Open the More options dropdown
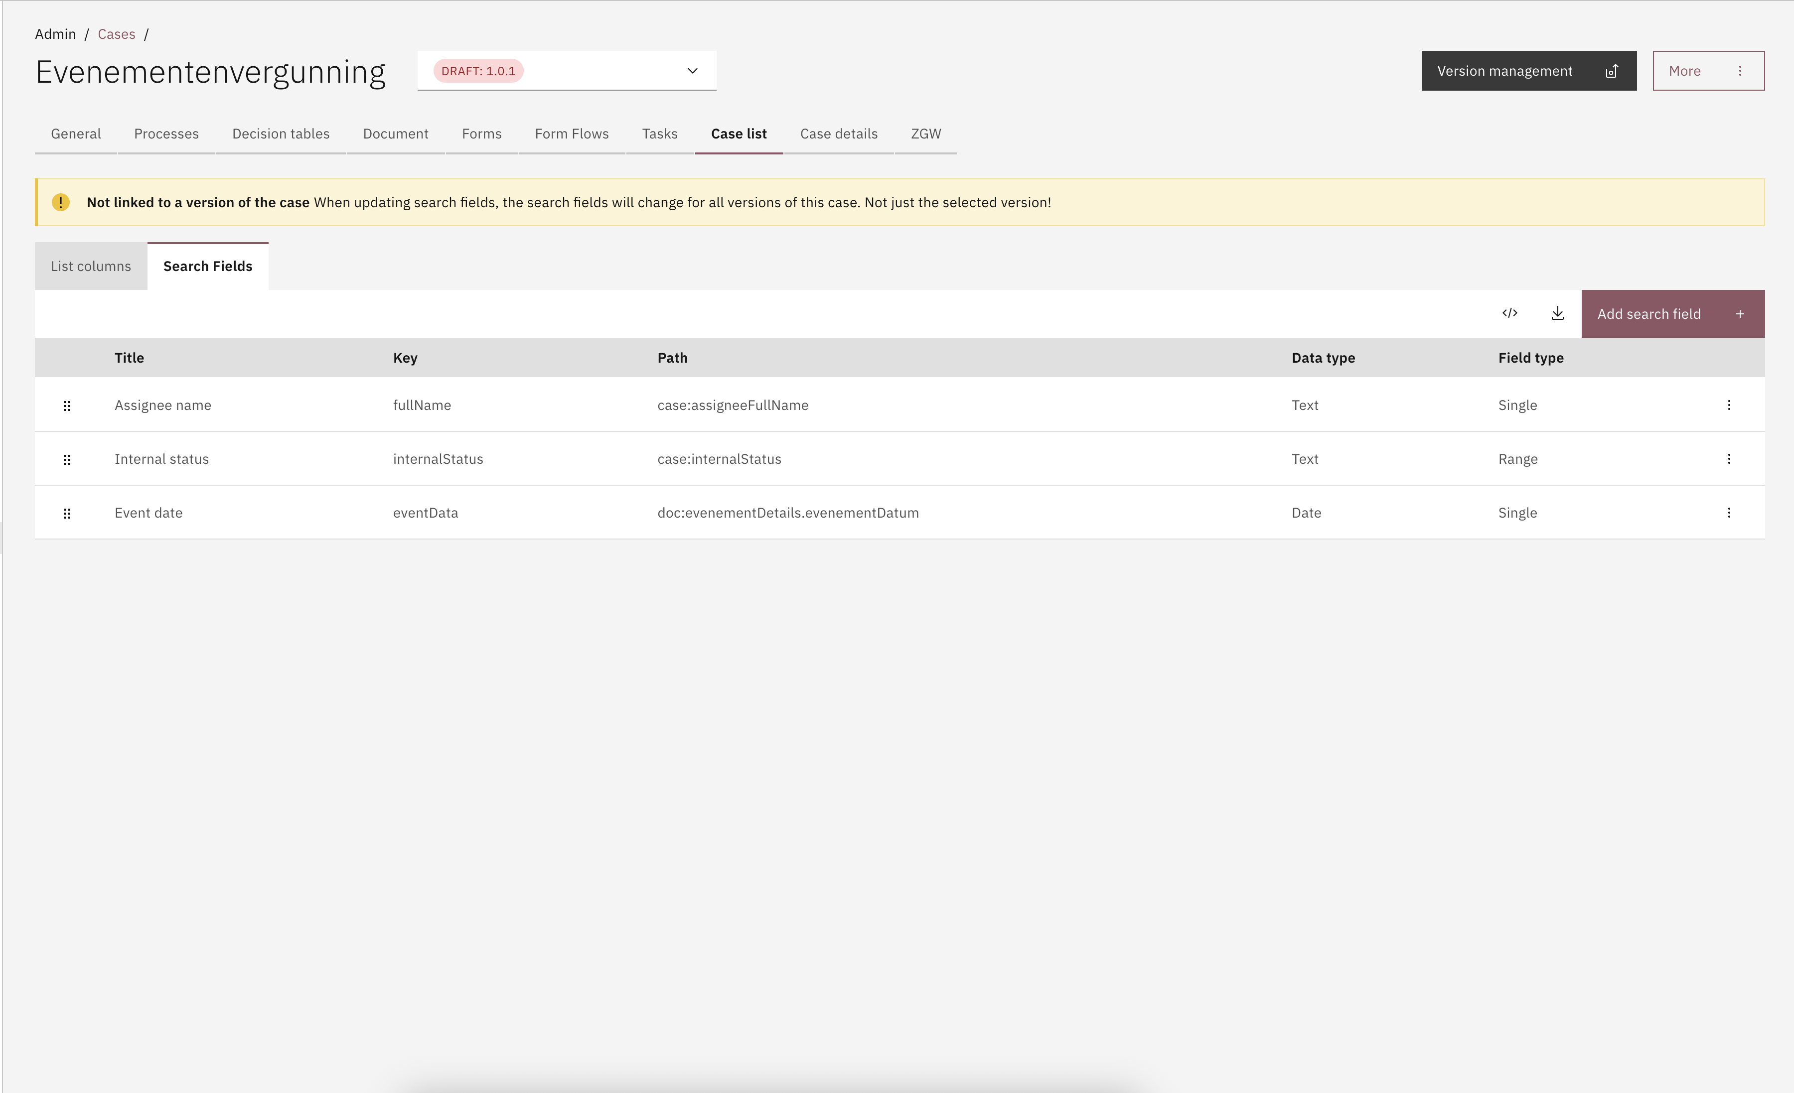This screenshot has width=1794, height=1093. (x=1707, y=71)
